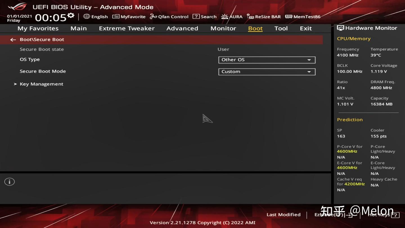Toggle the ReSize BAR option
Screen dimensions: 405x228
click(x=264, y=17)
